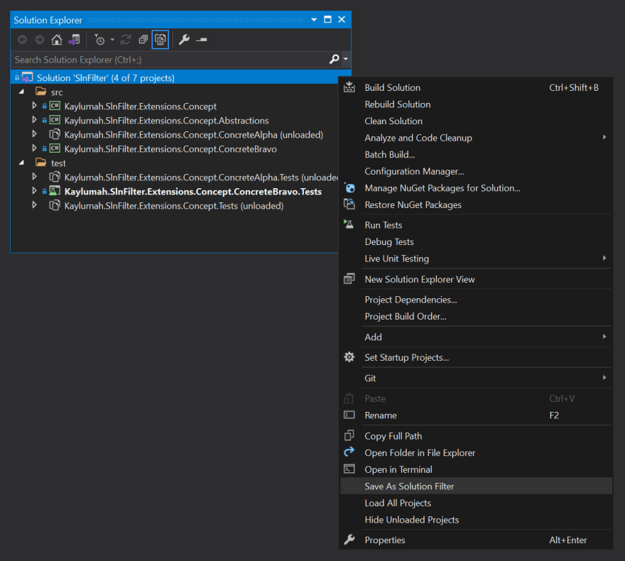Expand the unloaded ConcreteAlpha project
Viewport: 625px width, 561px height.
click(x=34, y=134)
